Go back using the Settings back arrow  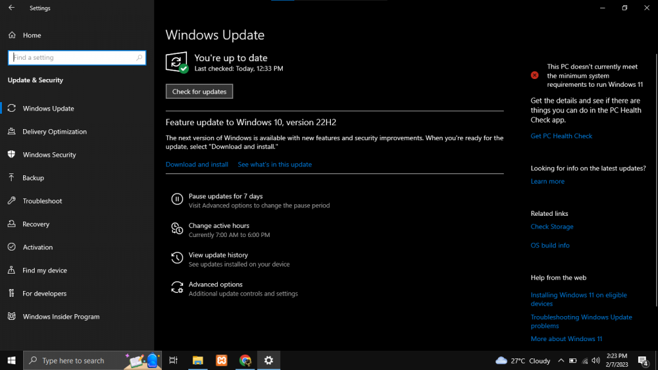[12, 8]
